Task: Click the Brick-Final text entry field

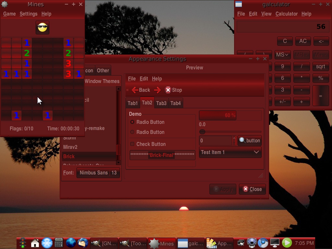Action: click(162, 155)
